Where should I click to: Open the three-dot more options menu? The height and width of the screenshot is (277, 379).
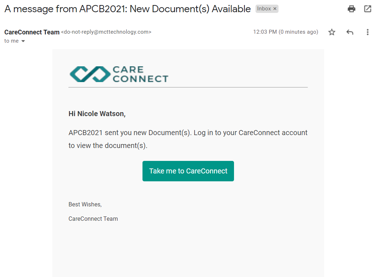[368, 32]
